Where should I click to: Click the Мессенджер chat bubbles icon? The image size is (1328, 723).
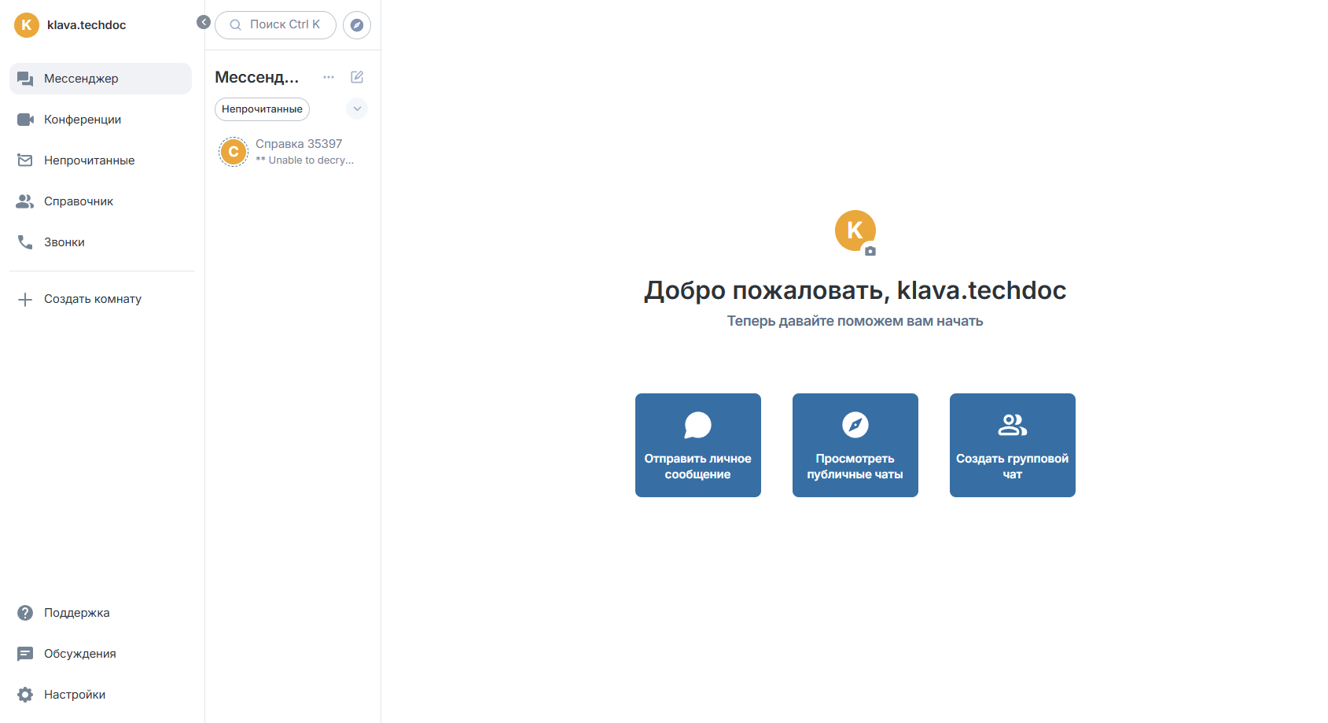(25, 79)
